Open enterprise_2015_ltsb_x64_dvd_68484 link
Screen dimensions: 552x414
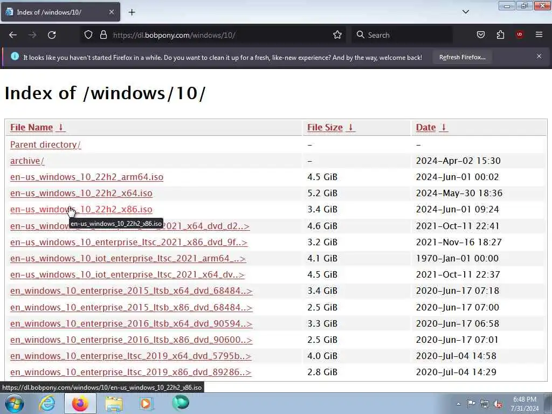point(132,291)
